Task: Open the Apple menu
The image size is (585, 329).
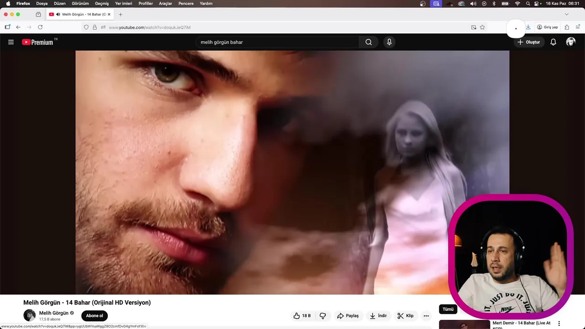Action: [x=8, y=4]
